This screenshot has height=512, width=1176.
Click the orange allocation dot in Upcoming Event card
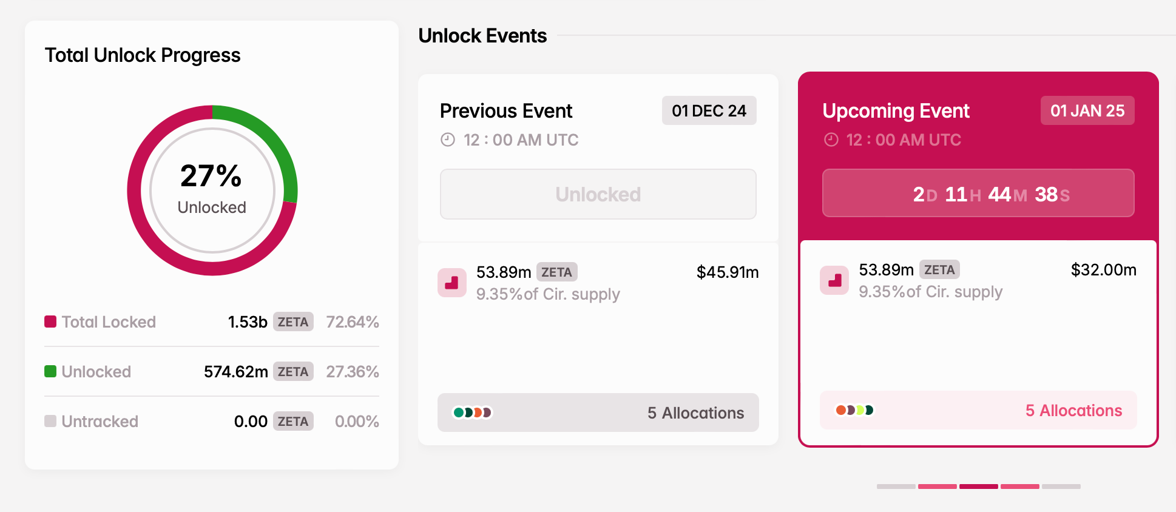pyautogui.click(x=842, y=410)
